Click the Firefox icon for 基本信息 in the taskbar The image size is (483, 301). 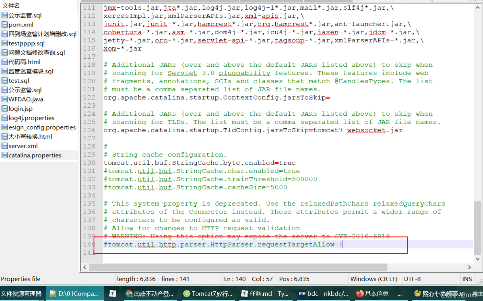[360, 294]
